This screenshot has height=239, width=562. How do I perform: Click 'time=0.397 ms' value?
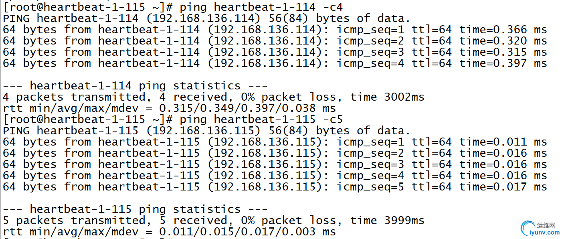coord(503,63)
